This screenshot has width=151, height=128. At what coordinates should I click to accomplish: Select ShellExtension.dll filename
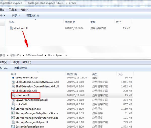click(26, 91)
